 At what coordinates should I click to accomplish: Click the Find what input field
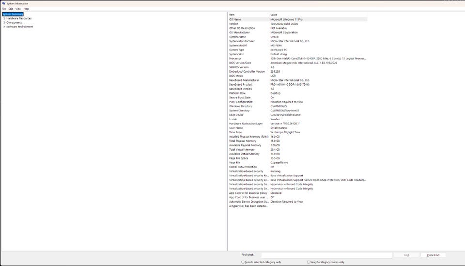(x=326, y=255)
